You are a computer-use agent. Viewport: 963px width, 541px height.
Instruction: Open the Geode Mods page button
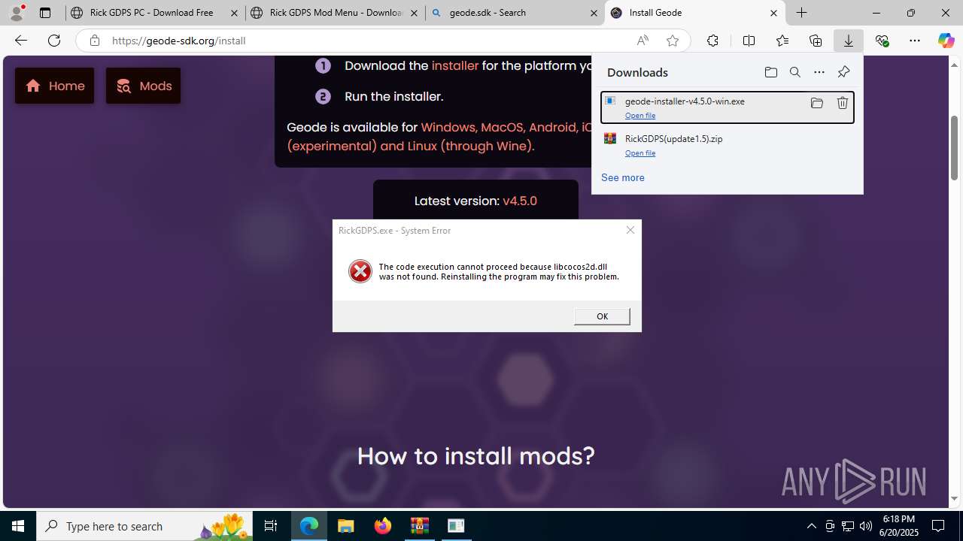coord(143,86)
